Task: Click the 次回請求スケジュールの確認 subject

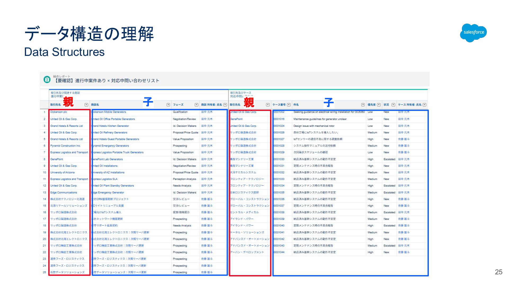Action: point(310,153)
